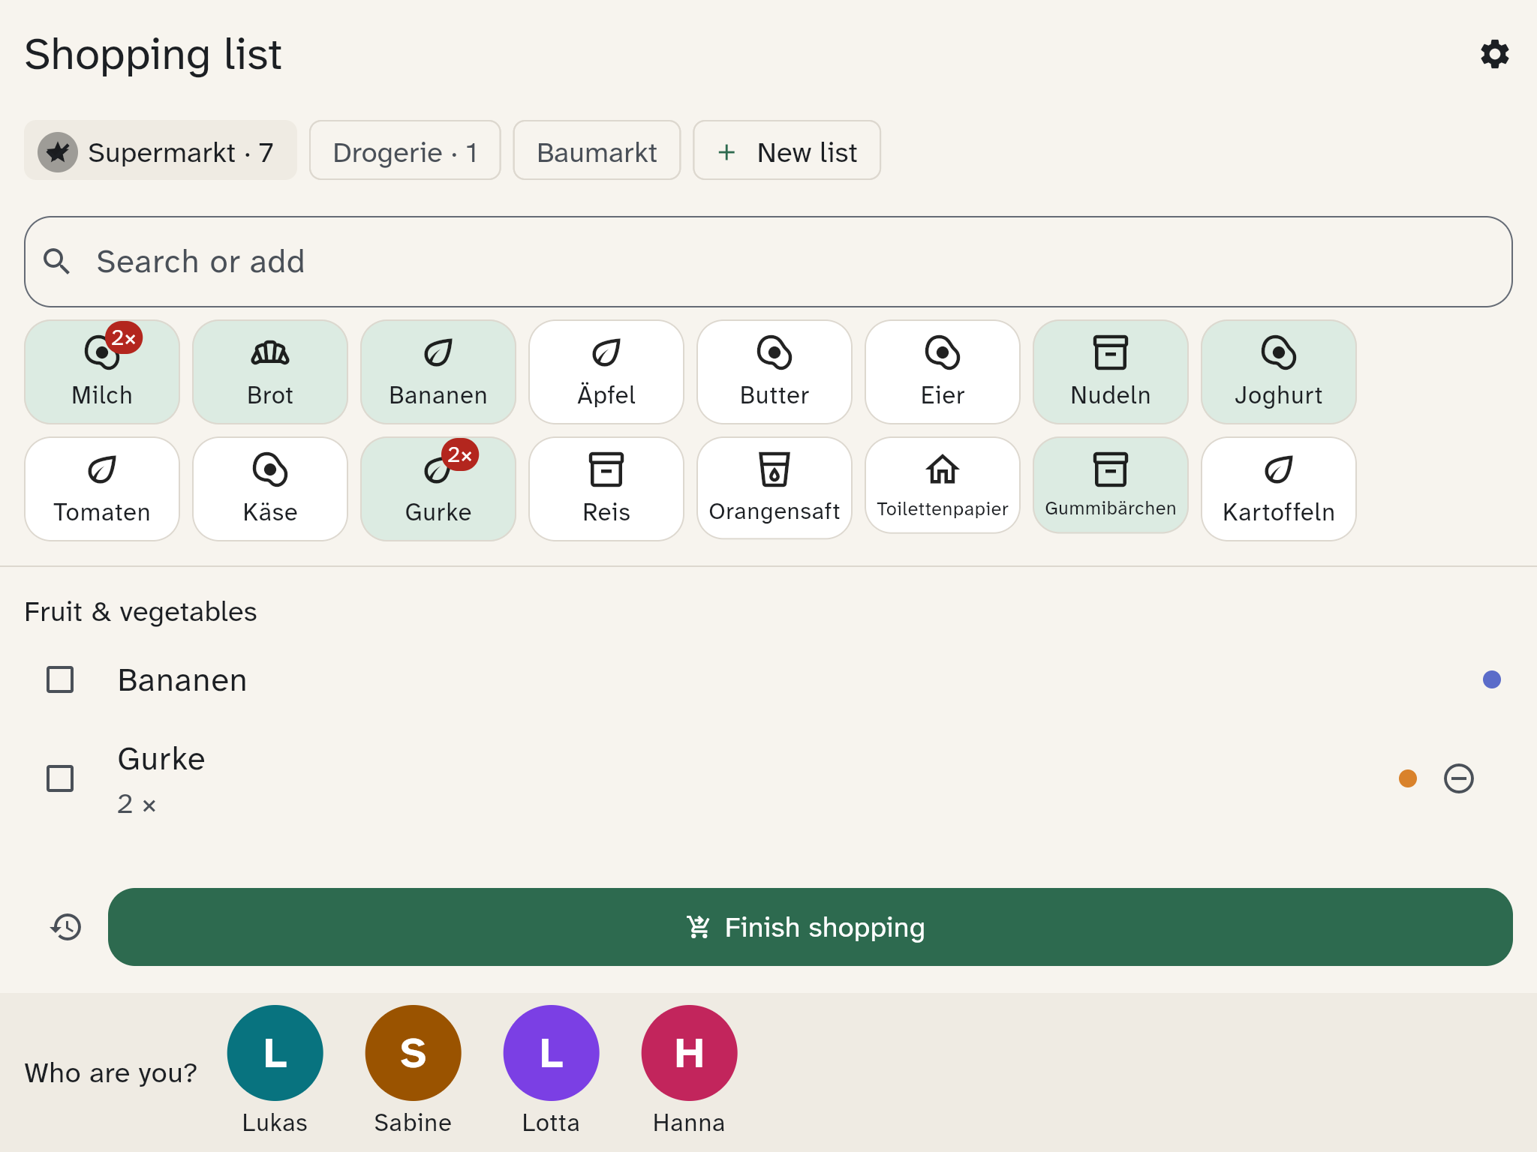Viewport: 1537px width, 1152px height.
Task: Add Toilettenpapier from the tiles
Action: 943,485
